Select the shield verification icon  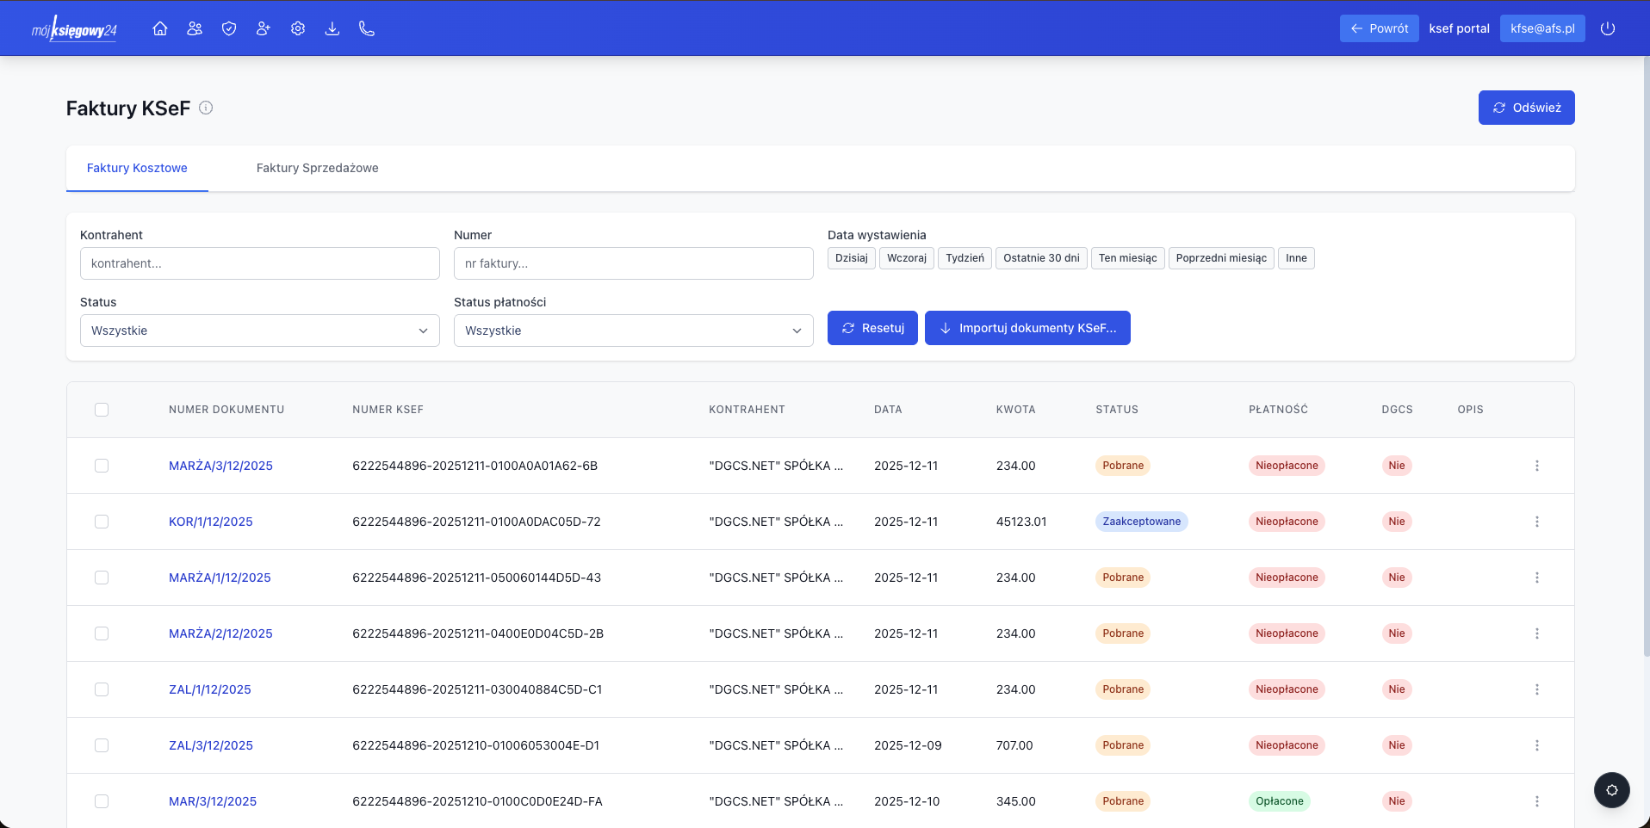(228, 28)
